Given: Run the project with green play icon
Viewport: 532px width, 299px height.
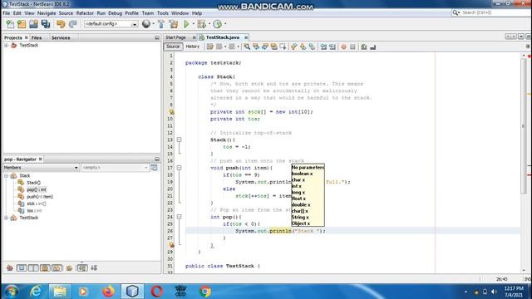Looking at the screenshot, I should 186,24.
